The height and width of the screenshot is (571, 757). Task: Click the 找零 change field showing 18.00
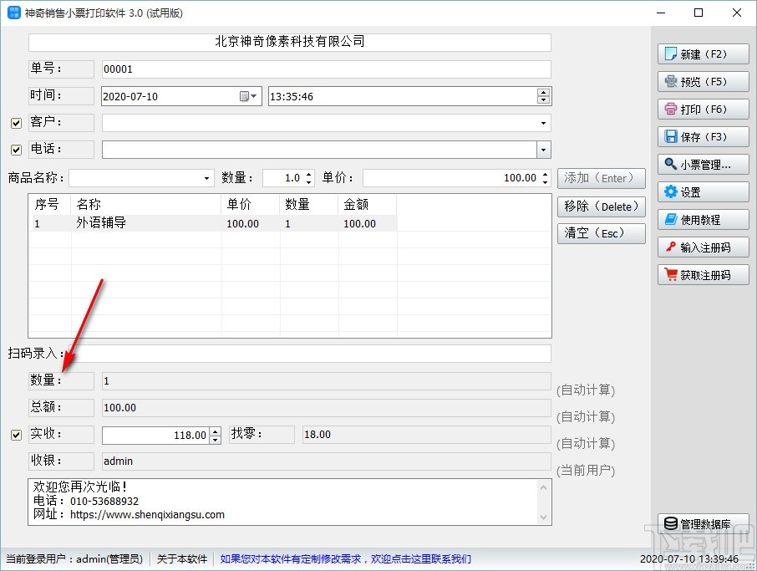click(426, 435)
